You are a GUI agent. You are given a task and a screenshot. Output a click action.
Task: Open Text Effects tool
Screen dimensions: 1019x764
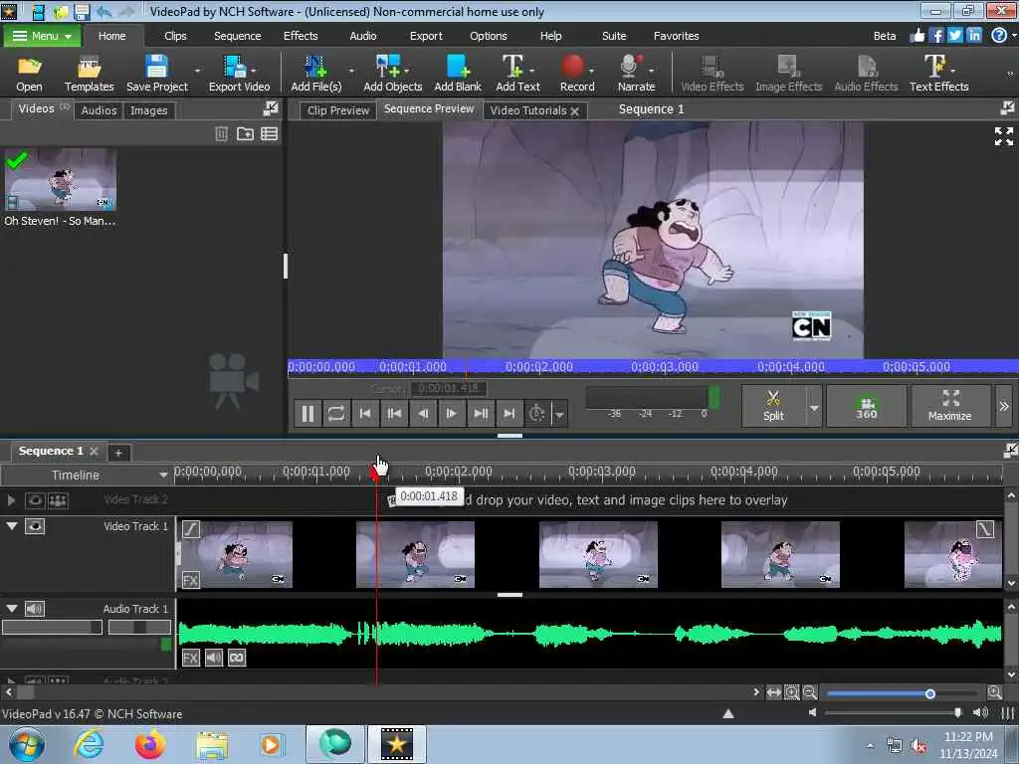pos(938,74)
